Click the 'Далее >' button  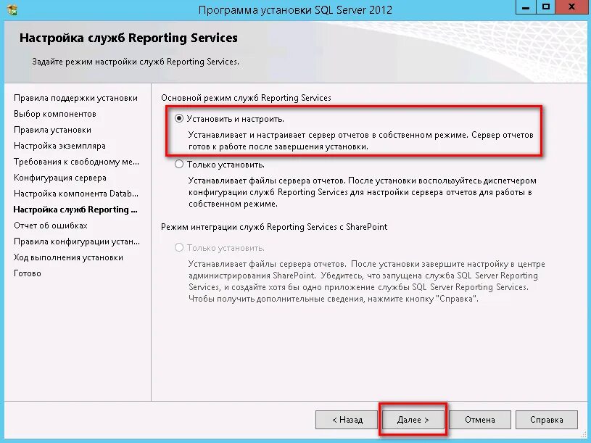pyautogui.click(x=413, y=420)
